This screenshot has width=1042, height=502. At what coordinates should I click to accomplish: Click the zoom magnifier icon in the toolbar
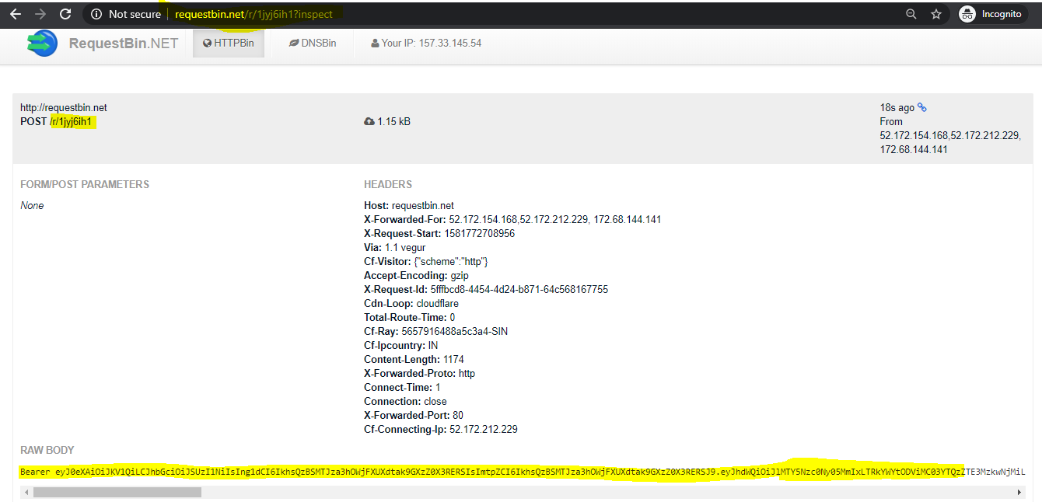click(x=911, y=13)
